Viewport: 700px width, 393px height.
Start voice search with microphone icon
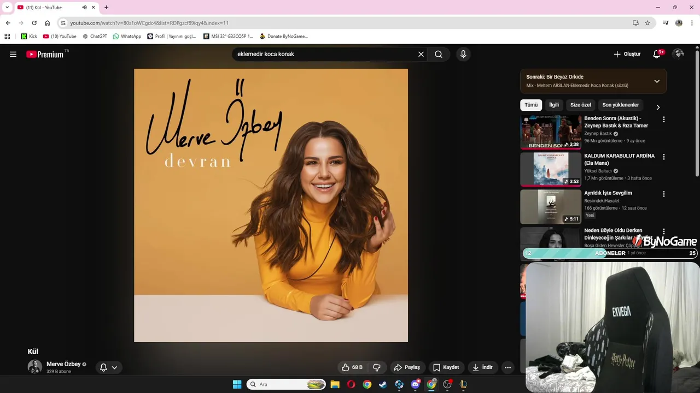point(463,54)
